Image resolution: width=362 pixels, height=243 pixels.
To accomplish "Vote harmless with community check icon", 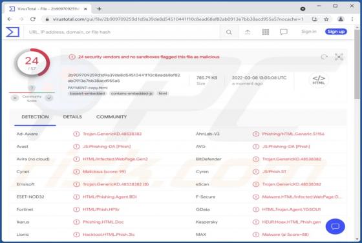I will tap(49, 98).
